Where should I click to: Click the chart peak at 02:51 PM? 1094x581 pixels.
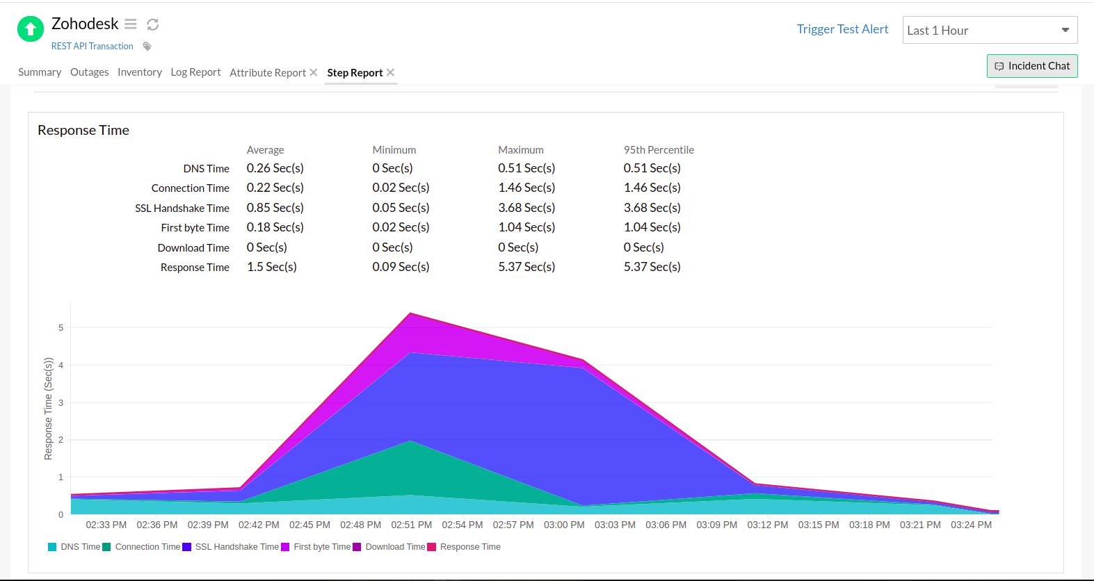411,313
